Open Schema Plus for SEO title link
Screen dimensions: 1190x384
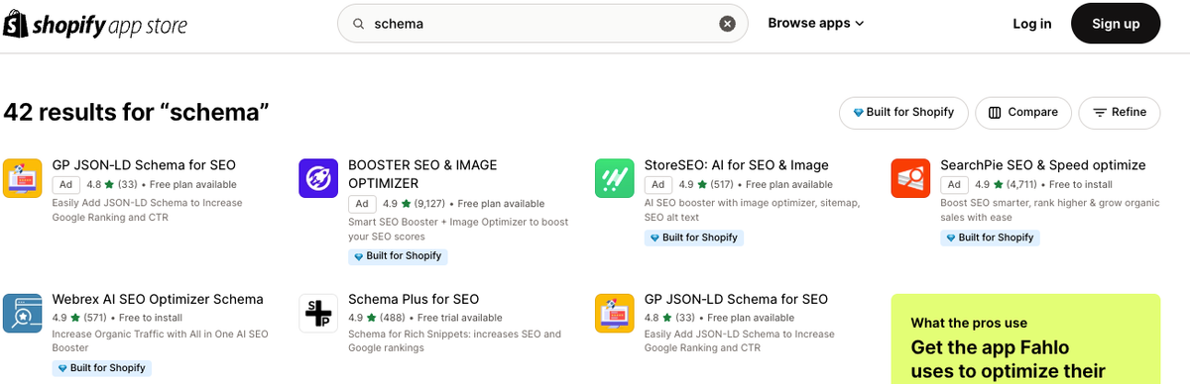click(x=414, y=299)
